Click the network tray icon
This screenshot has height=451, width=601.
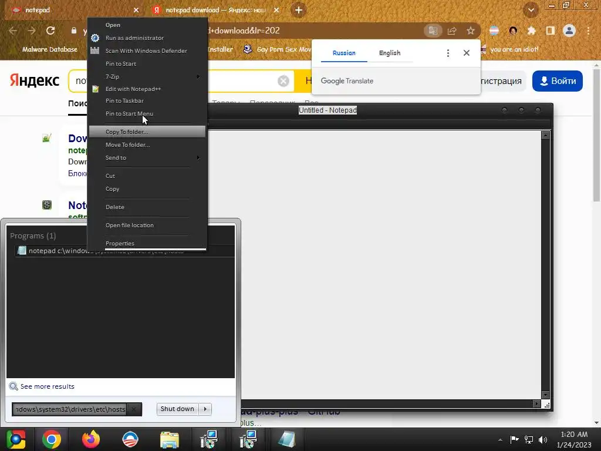click(x=529, y=439)
